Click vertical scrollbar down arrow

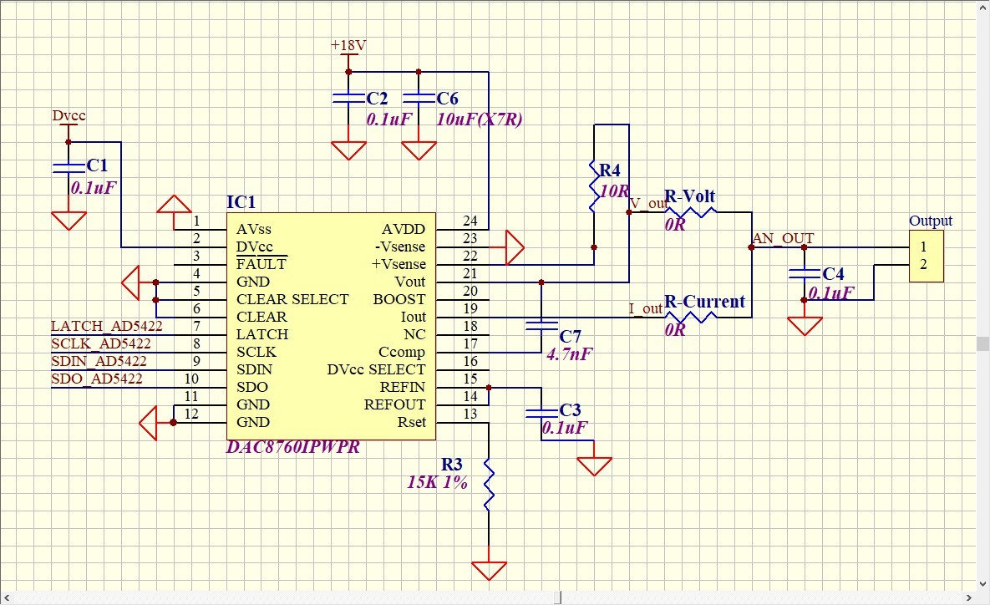pyautogui.click(x=983, y=584)
